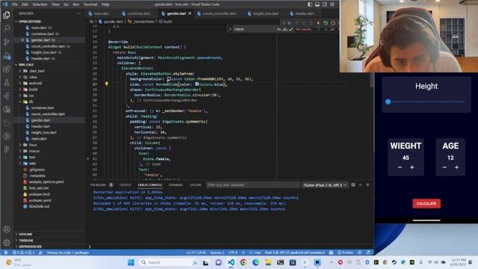Viewport: 478px width, 269px height.
Task: Increase weight with plus in emulator
Action: point(412,167)
